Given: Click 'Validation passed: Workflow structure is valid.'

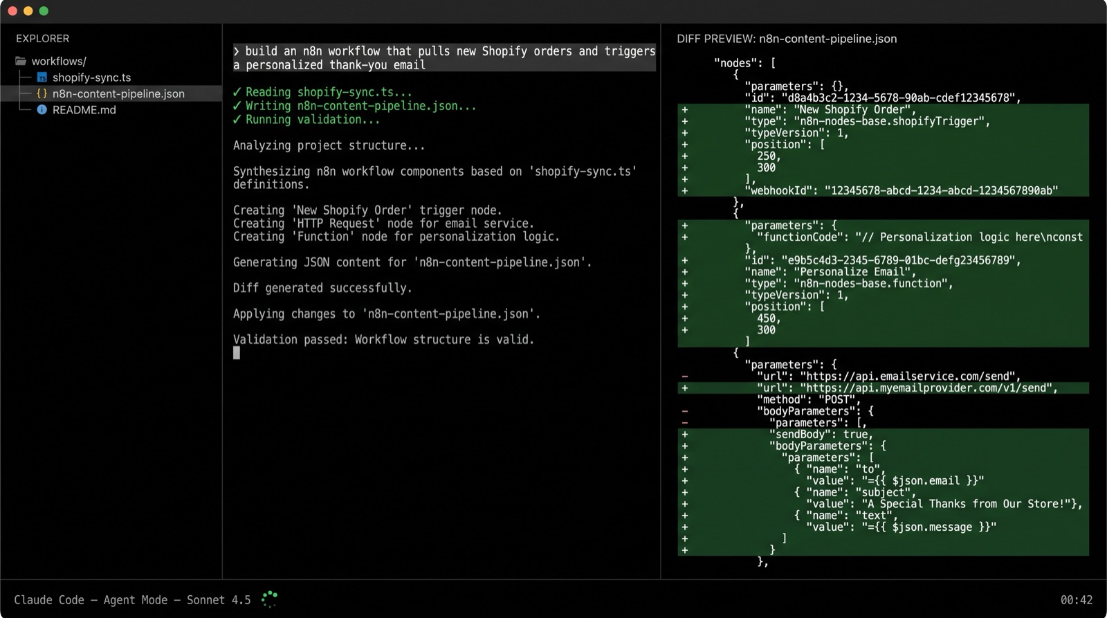Looking at the screenshot, I should pyautogui.click(x=383, y=340).
